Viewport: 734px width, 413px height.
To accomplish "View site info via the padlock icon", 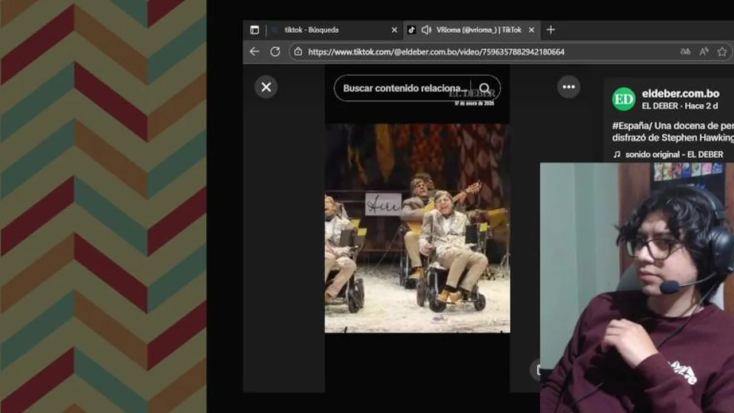I will [x=298, y=52].
